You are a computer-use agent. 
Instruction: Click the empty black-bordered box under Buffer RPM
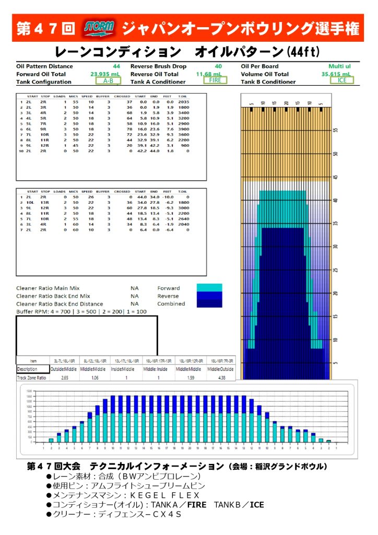point(87,334)
